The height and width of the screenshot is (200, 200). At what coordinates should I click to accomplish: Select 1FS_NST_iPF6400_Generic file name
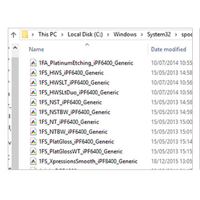(x=71, y=102)
